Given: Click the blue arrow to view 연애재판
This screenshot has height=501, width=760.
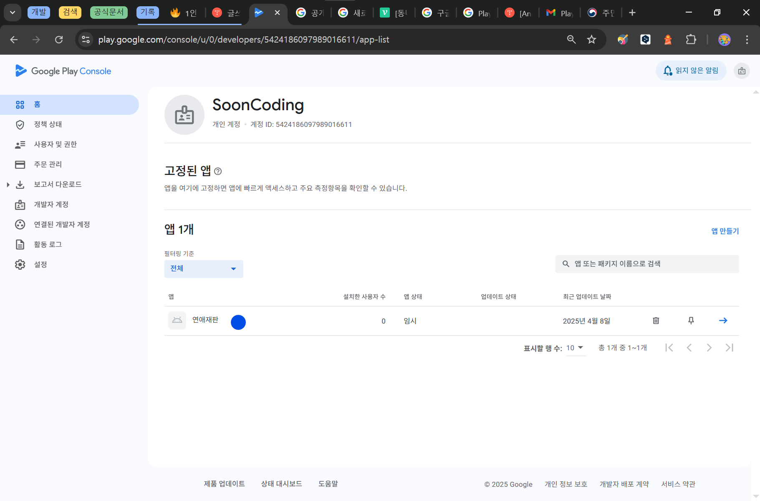Looking at the screenshot, I should (723, 321).
